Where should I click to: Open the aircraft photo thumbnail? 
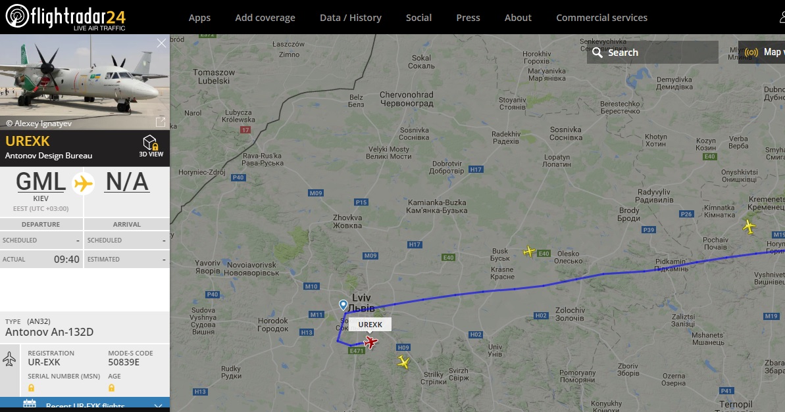85,82
